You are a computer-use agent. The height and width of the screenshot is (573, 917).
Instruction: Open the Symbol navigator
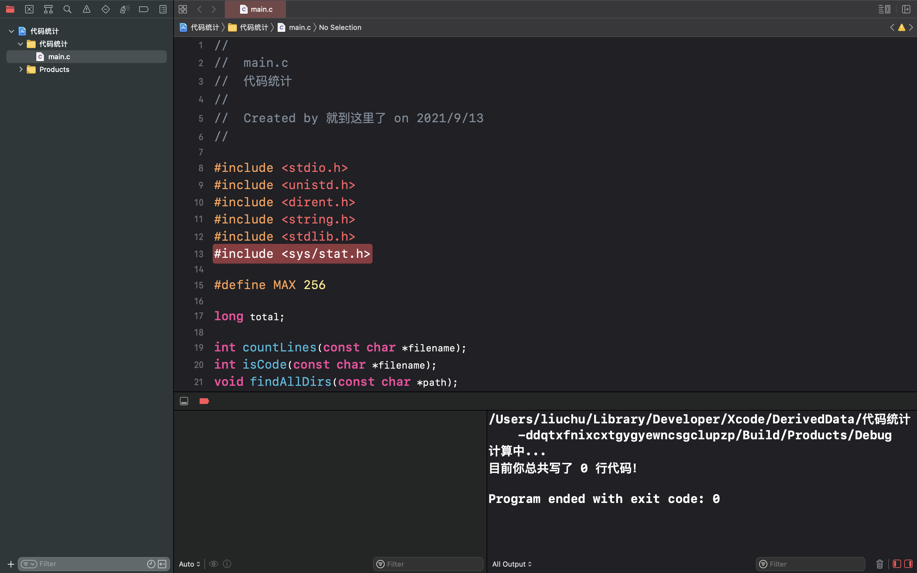48,9
